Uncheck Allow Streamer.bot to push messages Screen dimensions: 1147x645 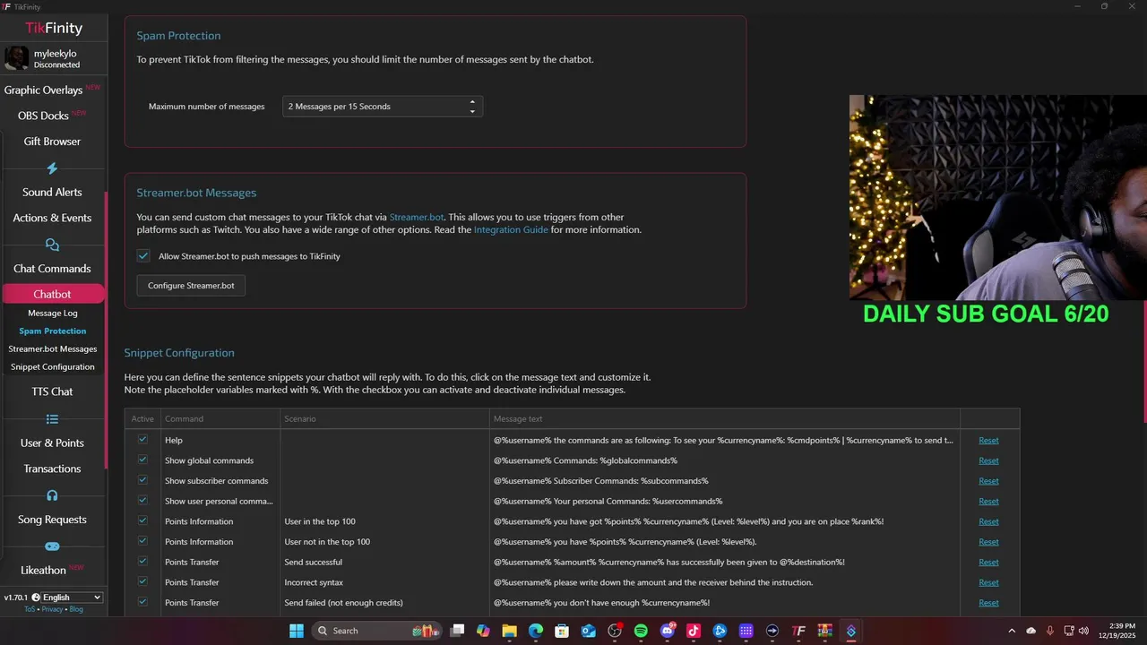(142, 256)
